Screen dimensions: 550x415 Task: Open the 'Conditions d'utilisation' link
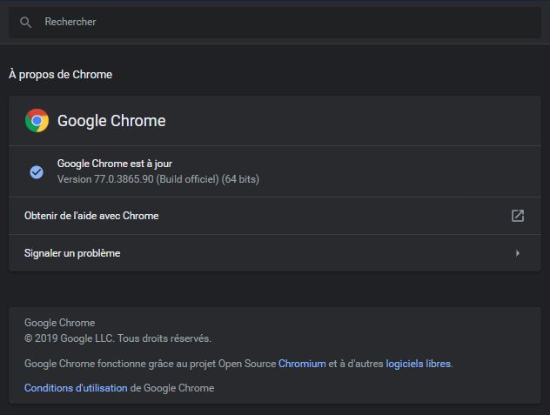tap(76, 388)
